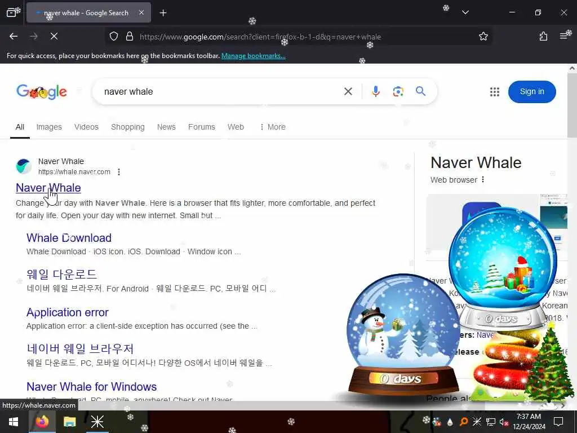
Task: Go to the Google logo homepage
Action: click(42, 91)
